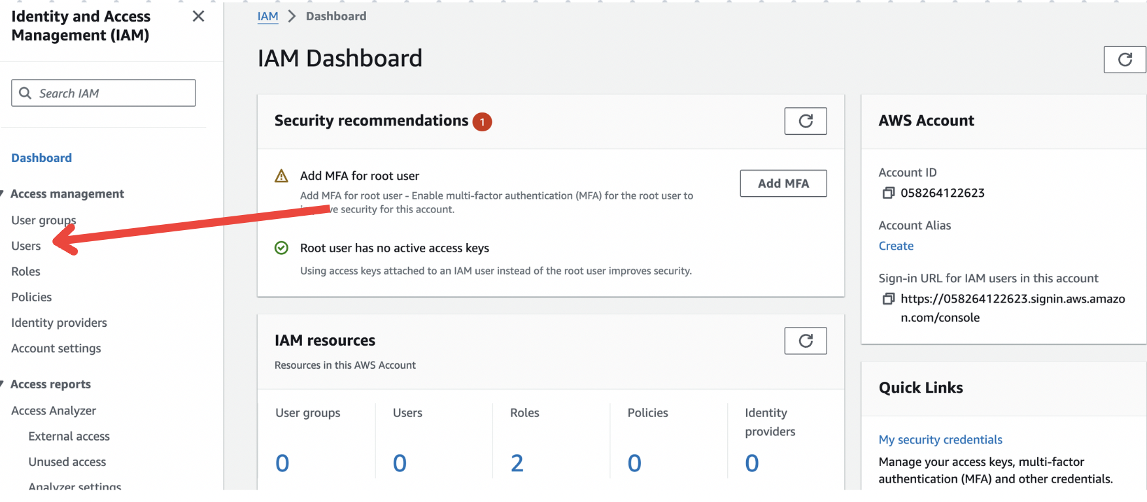Image resolution: width=1147 pixels, height=502 pixels.
Task: Click the Search IAM input field
Action: click(x=103, y=93)
